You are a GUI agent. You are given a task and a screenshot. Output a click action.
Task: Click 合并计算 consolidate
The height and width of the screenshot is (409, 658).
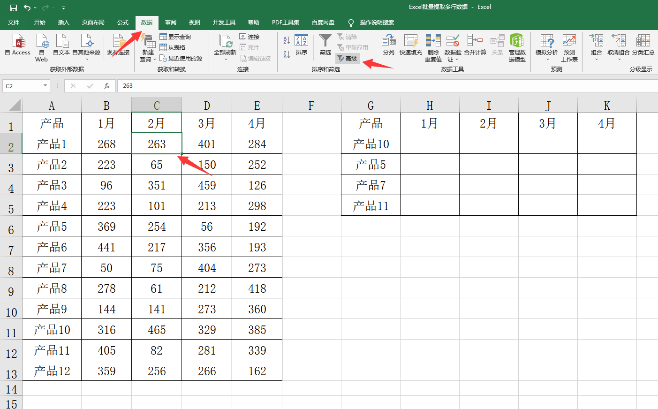pyautogui.click(x=475, y=45)
